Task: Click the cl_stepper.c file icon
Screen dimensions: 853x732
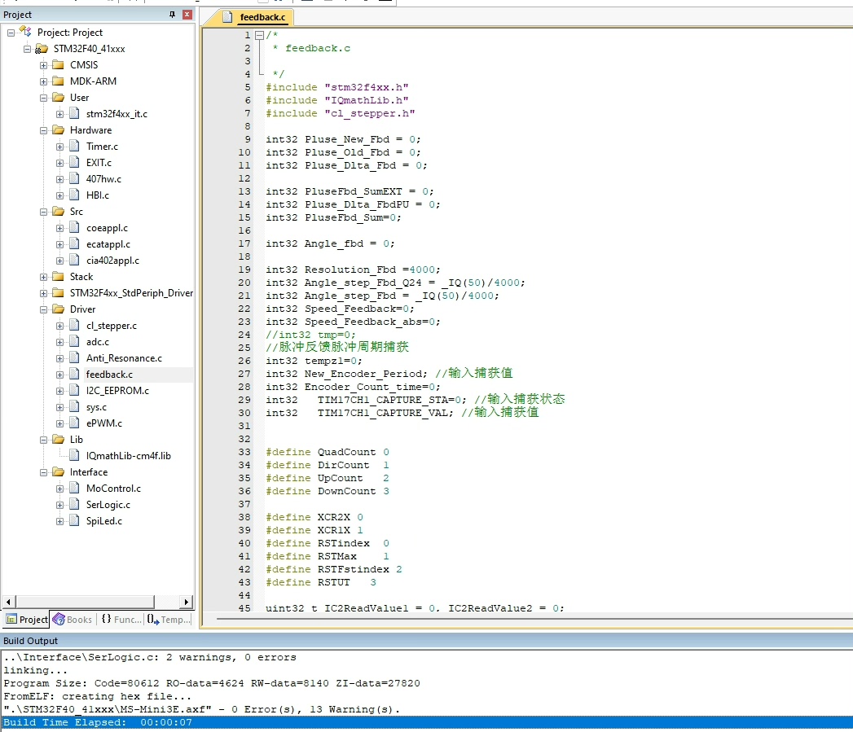Action: [74, 325]
